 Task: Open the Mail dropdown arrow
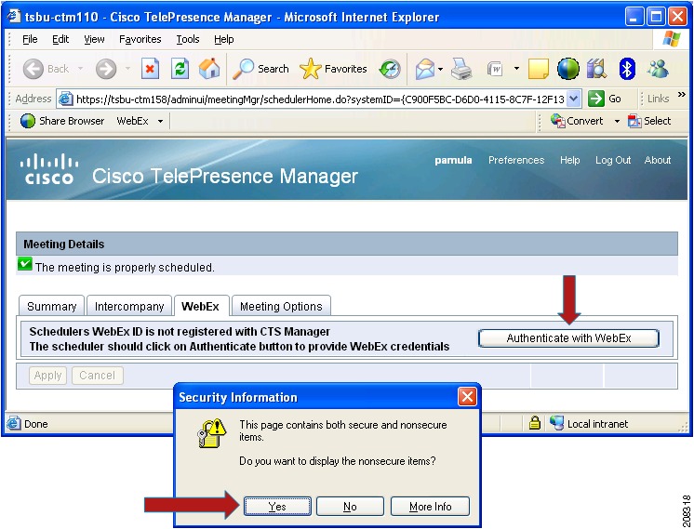[x=440, y=69]
